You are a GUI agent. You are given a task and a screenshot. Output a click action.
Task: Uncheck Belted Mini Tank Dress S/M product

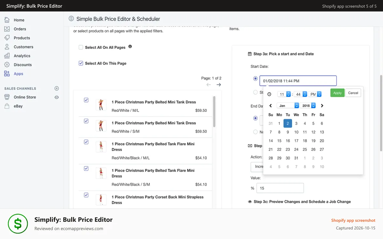pos(86,121)
